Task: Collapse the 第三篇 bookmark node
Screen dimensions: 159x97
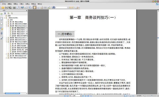Action: pyautogui.click(x=6, y=26)
